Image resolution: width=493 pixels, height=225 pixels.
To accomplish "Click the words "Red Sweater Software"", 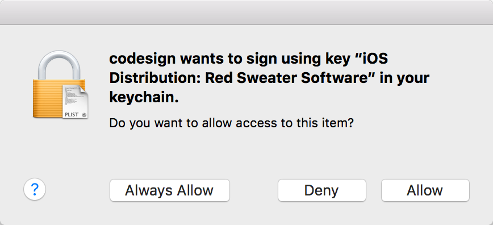I will tap(287, 78).
